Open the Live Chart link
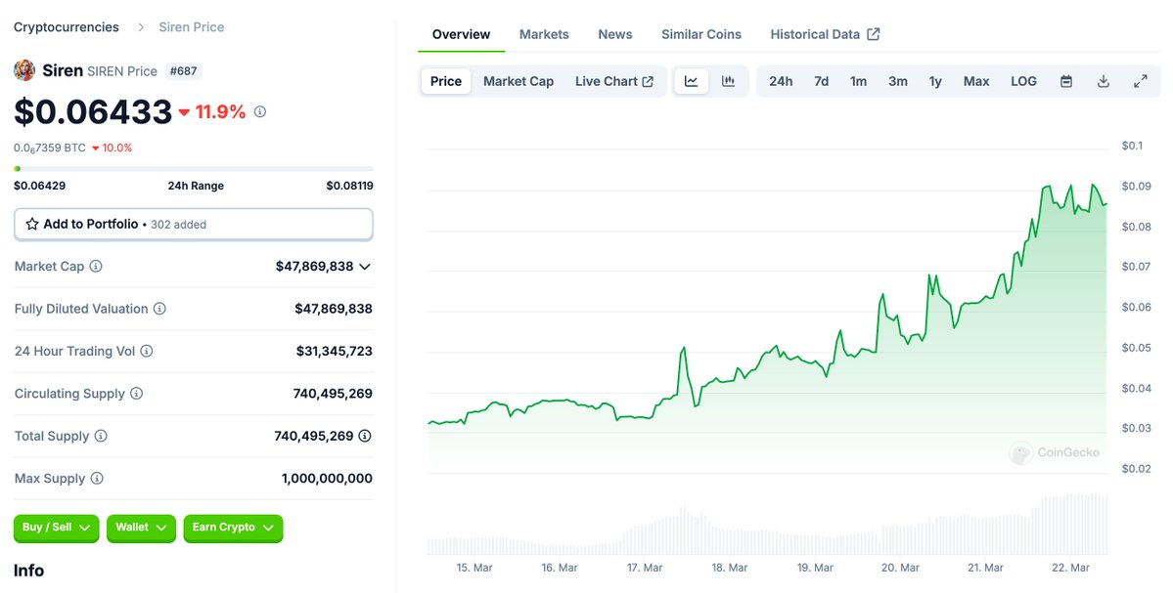1173x593 pixels. [x=614, y=81]
